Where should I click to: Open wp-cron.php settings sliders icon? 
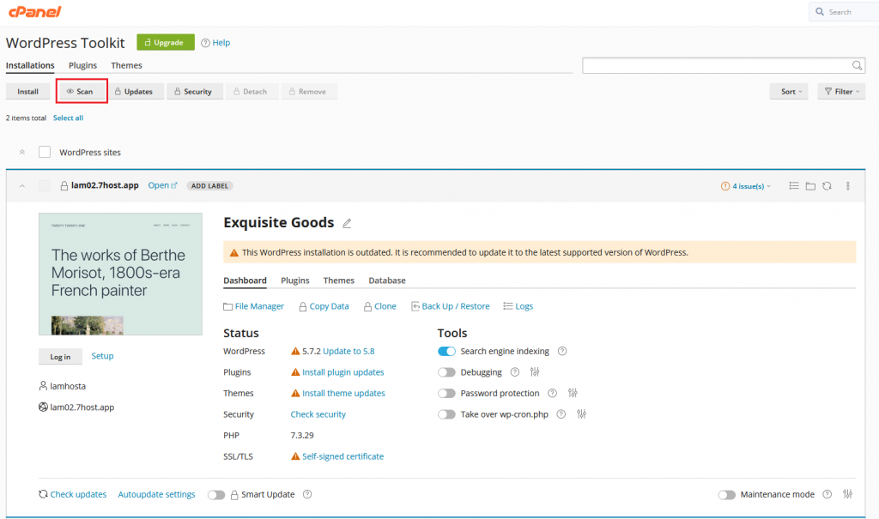click(581, 413)
